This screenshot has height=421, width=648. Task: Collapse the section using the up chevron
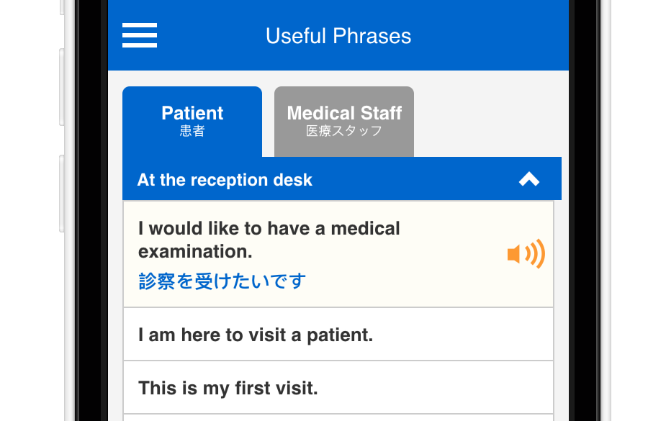[x=529, y=179]
